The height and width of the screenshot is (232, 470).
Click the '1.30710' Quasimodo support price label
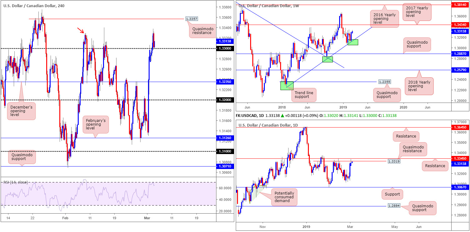pyautogui.click(x=225, y=167)
